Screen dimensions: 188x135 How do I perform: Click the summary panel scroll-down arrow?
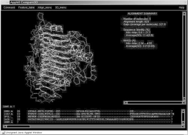(184, 99)
